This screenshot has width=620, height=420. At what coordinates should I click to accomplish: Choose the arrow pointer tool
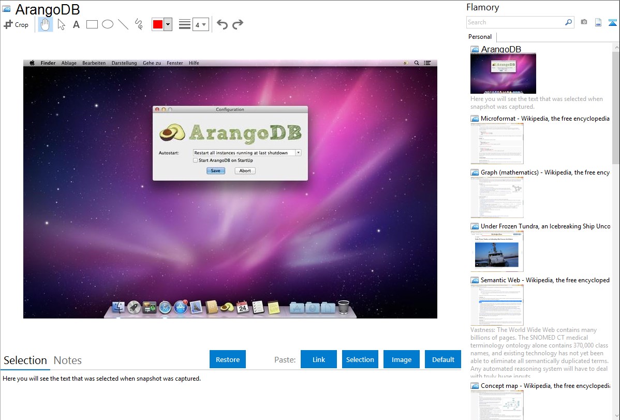click(61, 24)
